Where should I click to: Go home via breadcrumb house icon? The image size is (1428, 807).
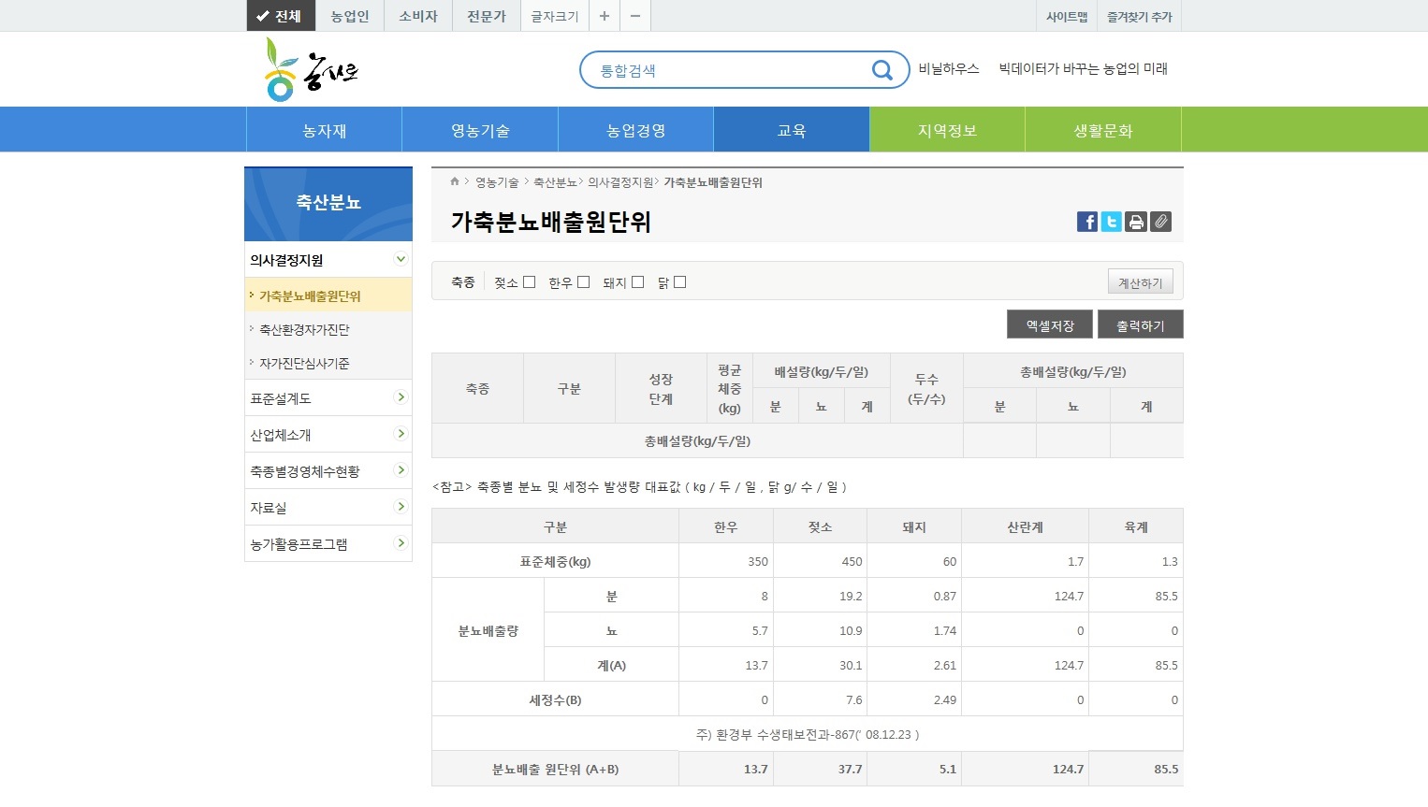coord(455,181)
